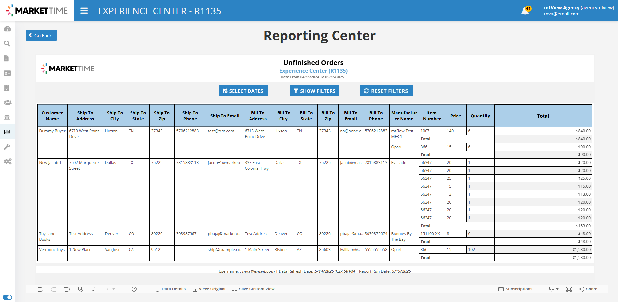The image size is (618, 302).
Task: Click the Redo arrow in report toolbar
Action: [54, 289]
